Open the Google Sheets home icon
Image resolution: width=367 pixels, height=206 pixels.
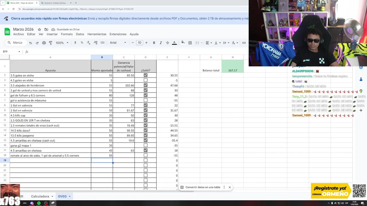[7, 31]
